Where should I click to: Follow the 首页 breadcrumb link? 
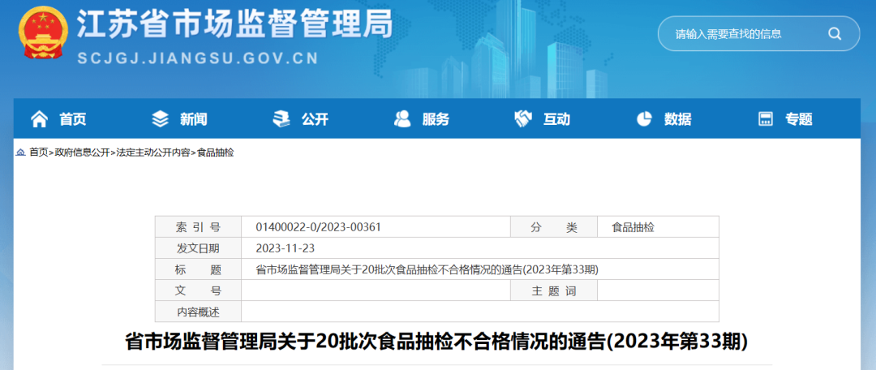[x=39, y=153]
